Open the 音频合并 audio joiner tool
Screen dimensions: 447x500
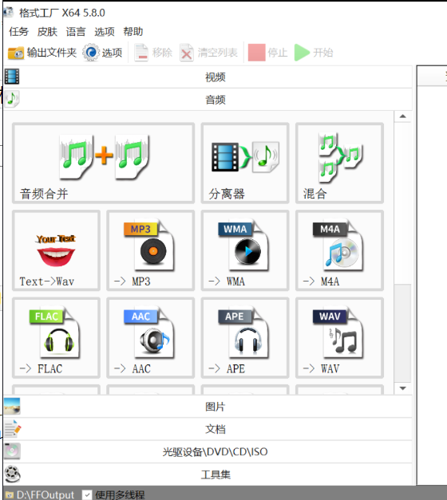tap(103, 163)
